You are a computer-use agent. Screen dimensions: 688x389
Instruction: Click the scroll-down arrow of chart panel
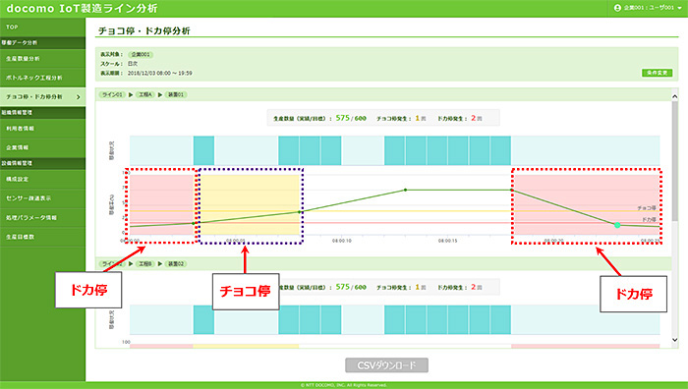[675, 340]
